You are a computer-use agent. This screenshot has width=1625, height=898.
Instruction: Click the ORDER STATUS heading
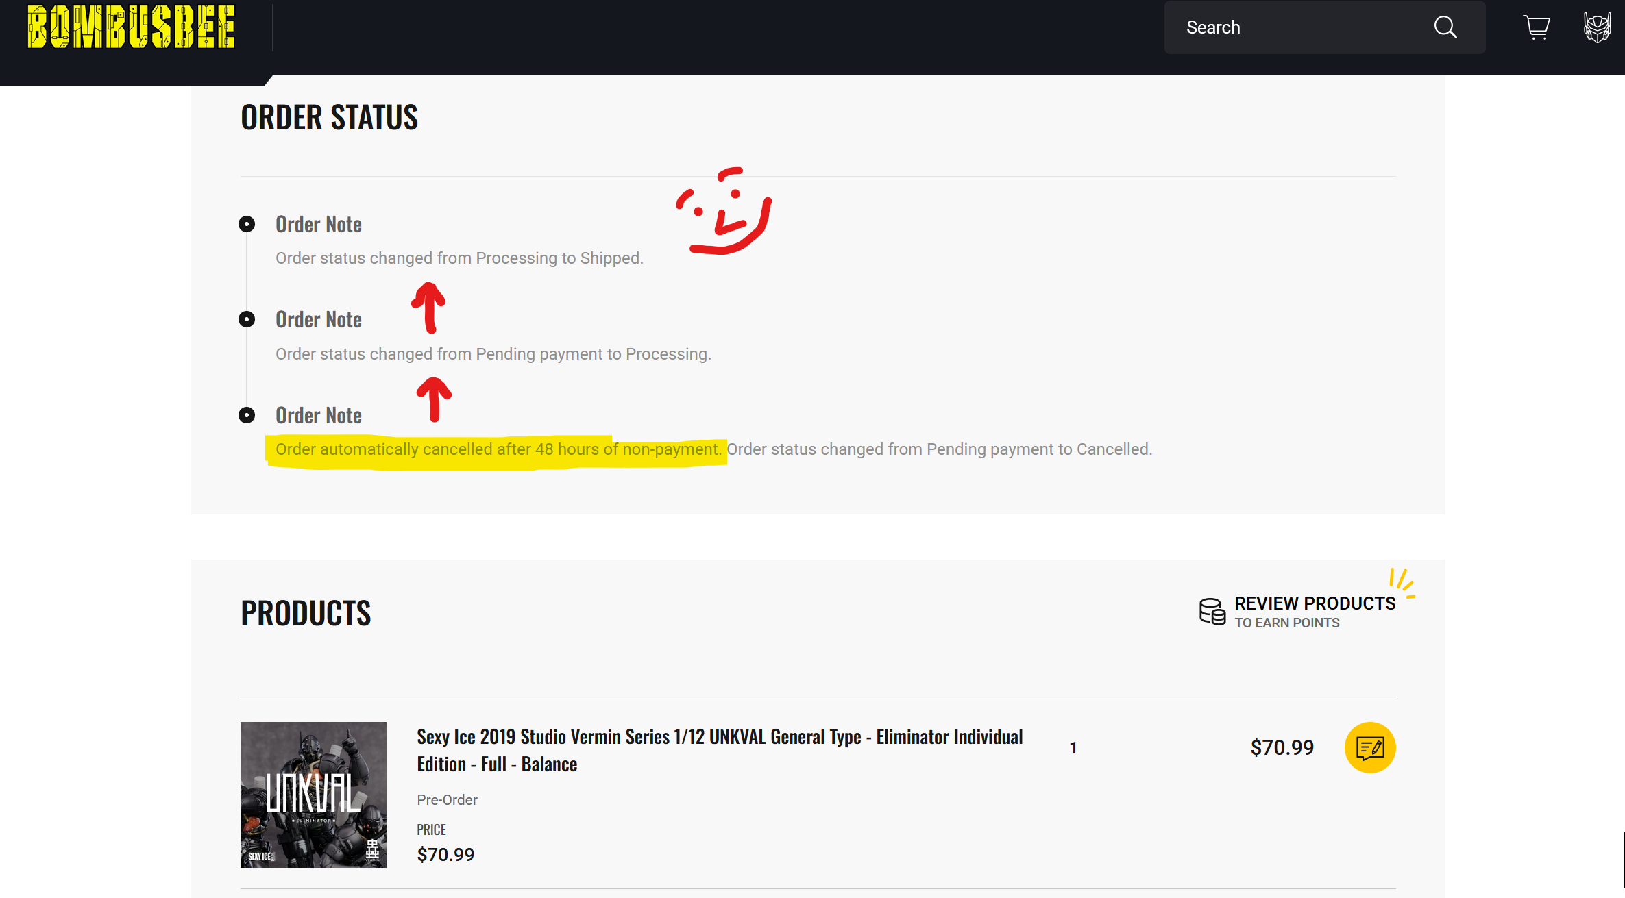tap(330, 117)
